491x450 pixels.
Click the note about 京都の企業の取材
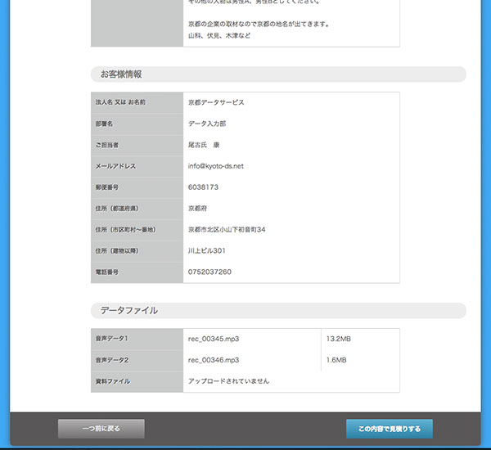[259, 24]
